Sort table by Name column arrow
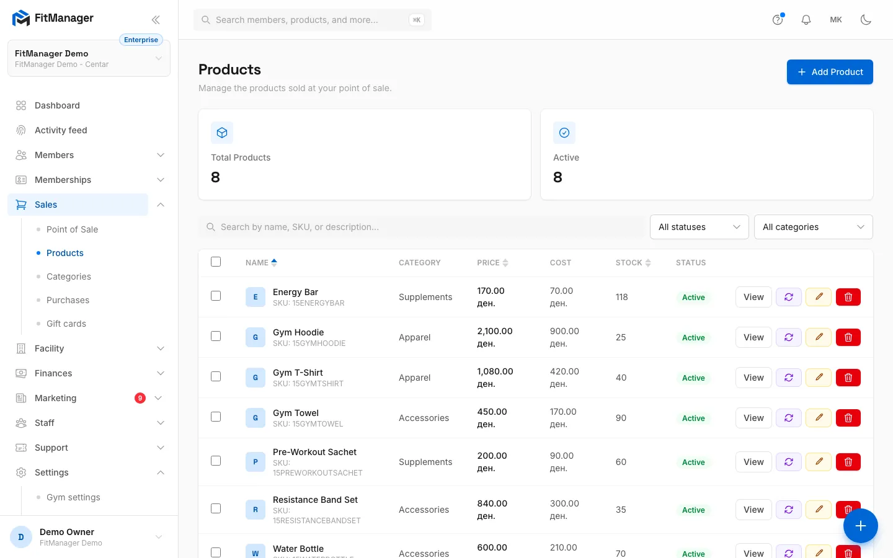 click(x=274, y=263)
